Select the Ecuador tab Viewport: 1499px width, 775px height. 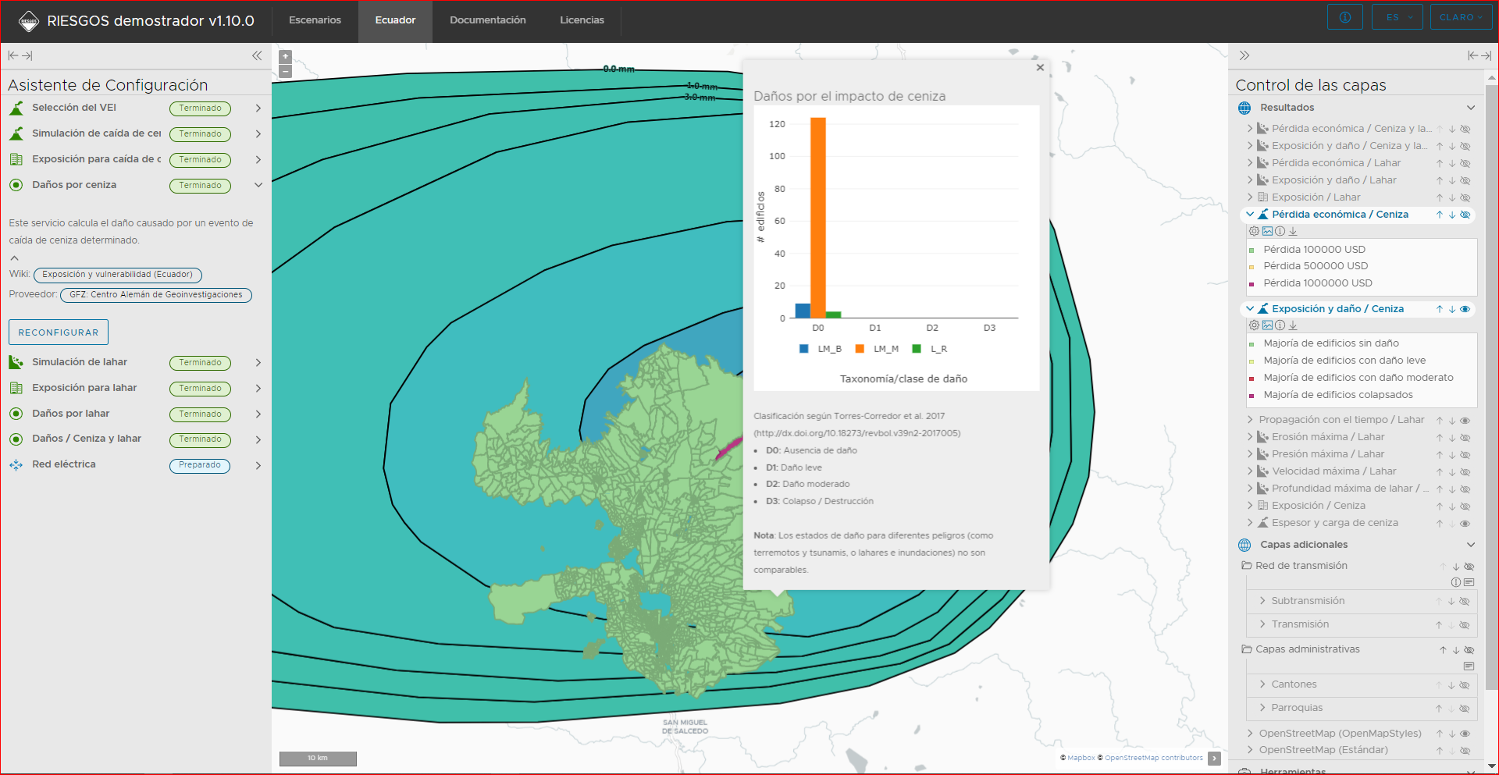coord(395,20)
